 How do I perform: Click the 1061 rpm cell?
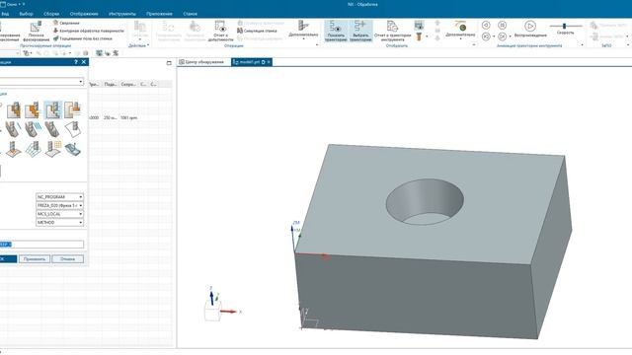128,118
